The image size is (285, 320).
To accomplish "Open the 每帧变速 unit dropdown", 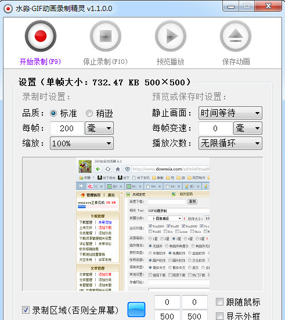I will tap(248, 128).
